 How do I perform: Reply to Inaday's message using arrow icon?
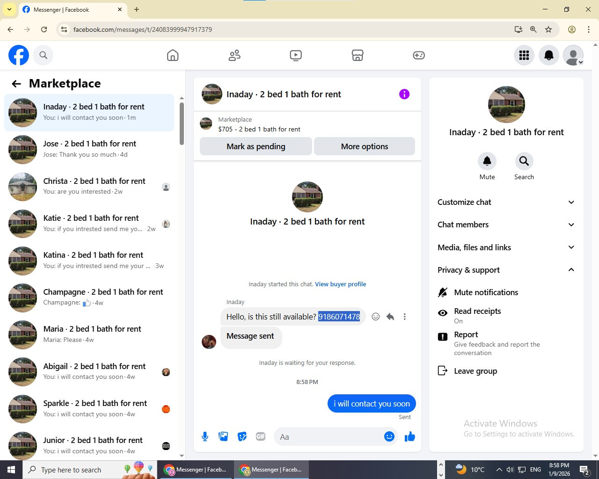click(390, 317)
